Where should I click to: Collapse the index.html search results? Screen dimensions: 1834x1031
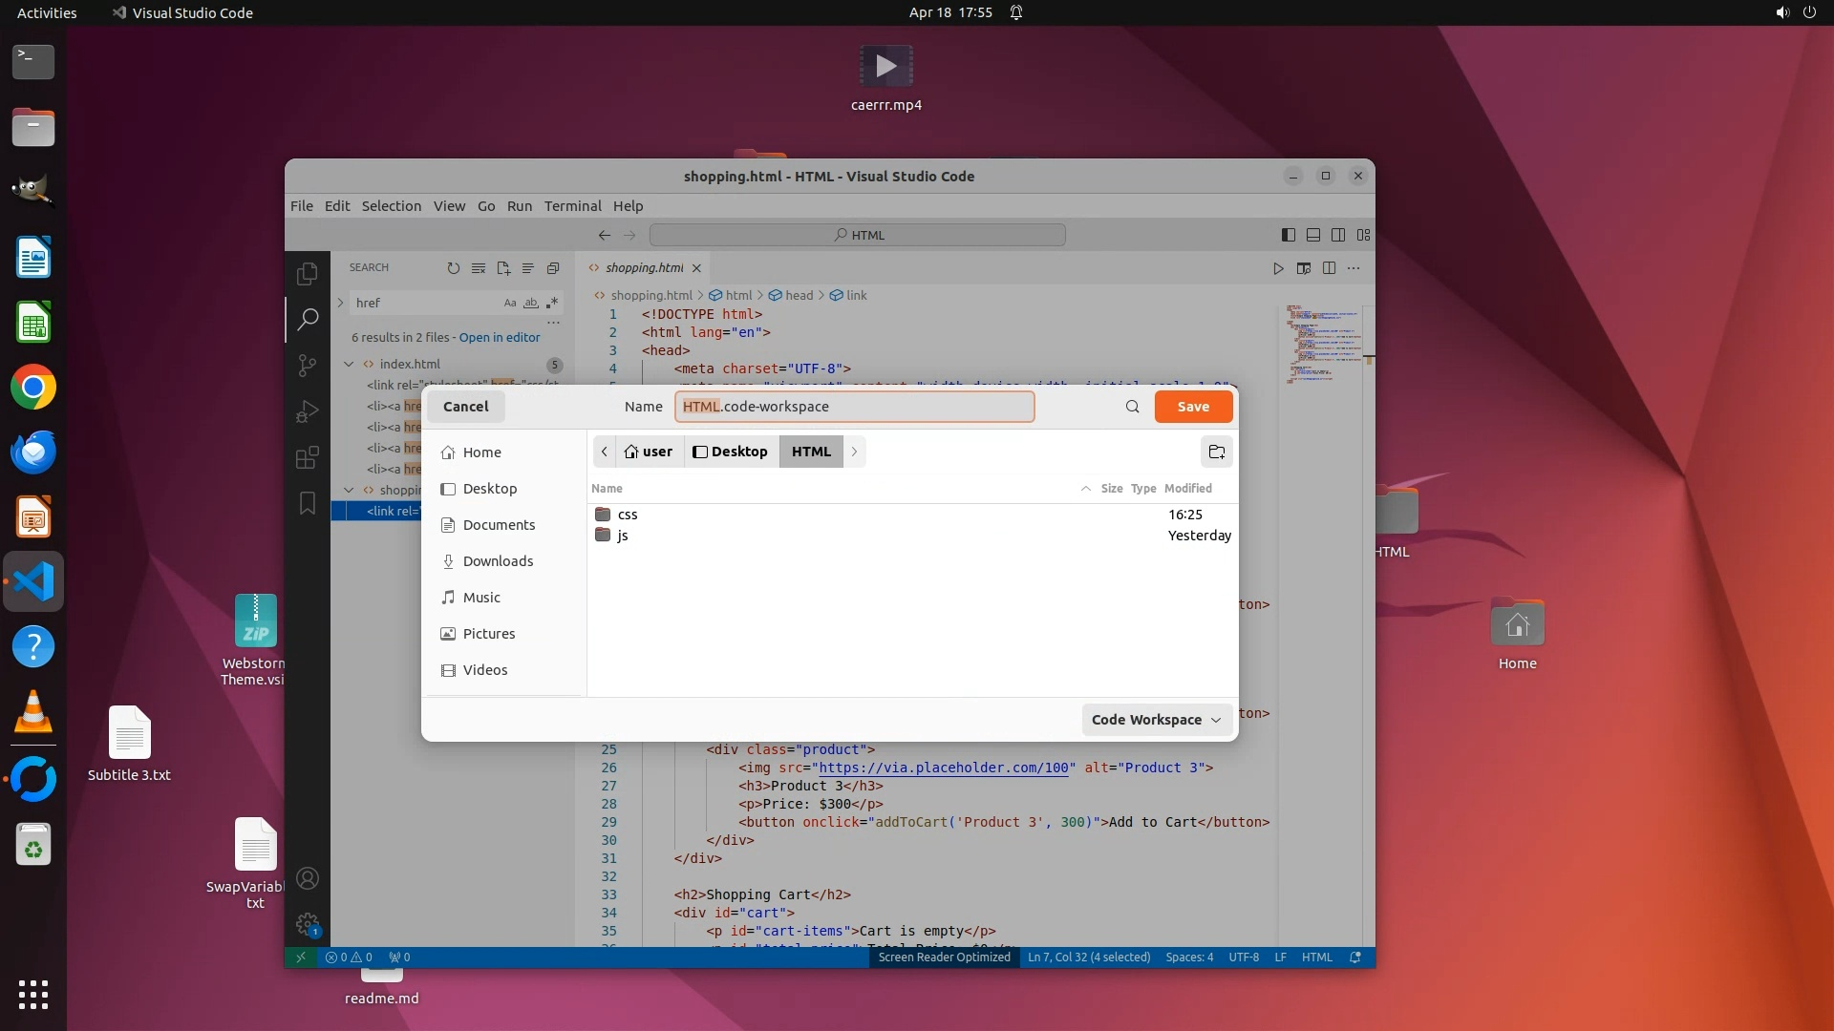tap(349, 364)
